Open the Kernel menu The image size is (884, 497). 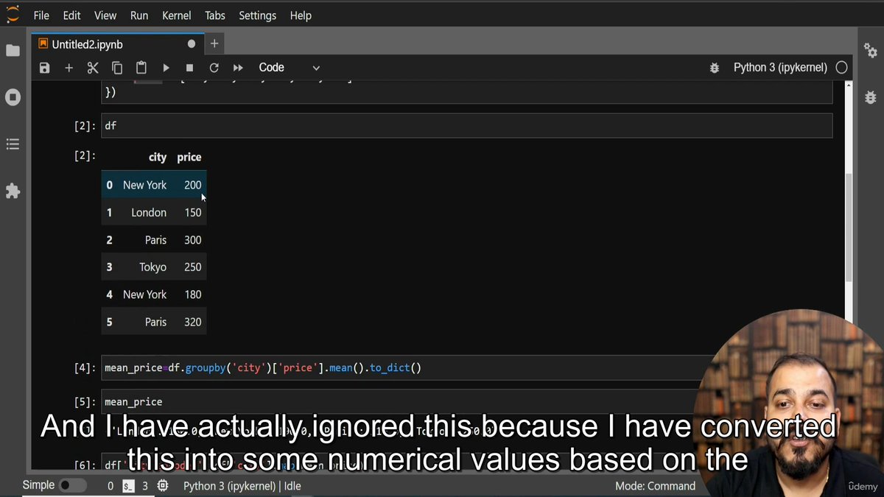pos(176,15)
